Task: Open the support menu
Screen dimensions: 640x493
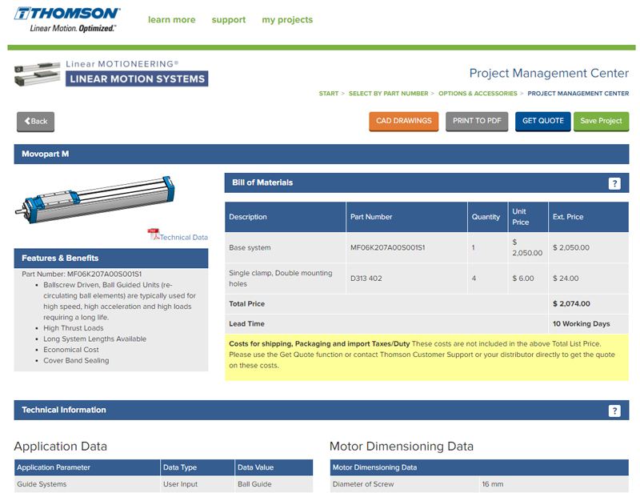Action: point(229,20)
